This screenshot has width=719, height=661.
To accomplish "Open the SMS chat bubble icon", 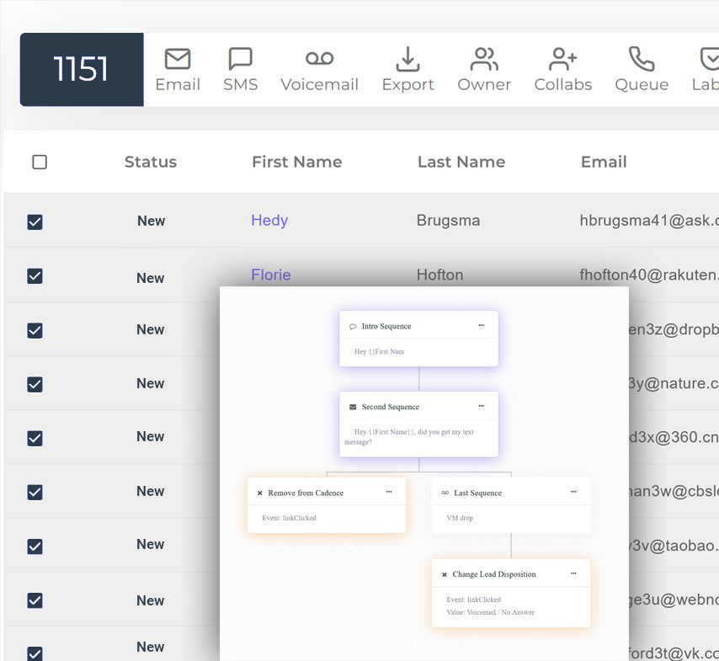I will pos(241,59).
